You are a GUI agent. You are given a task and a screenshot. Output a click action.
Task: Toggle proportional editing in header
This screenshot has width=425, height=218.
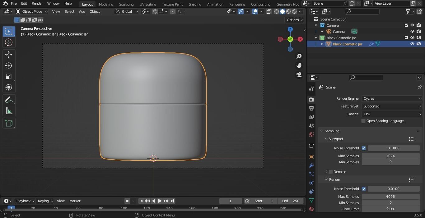click(x=173, y=11)
